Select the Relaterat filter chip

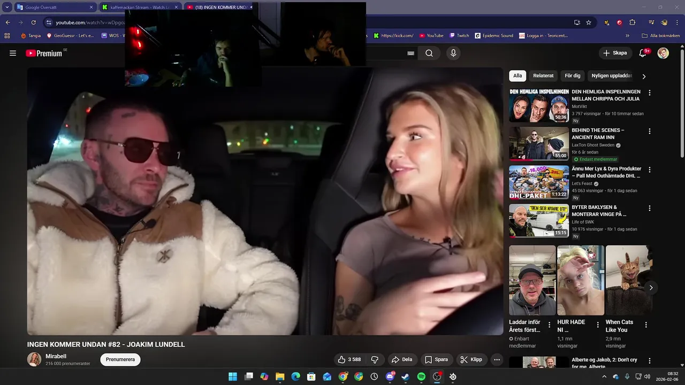(x=543, y=76)
